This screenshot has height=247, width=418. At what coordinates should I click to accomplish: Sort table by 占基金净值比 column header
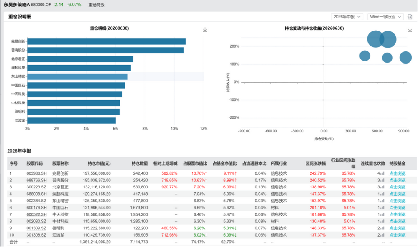(x=224, y=163)
